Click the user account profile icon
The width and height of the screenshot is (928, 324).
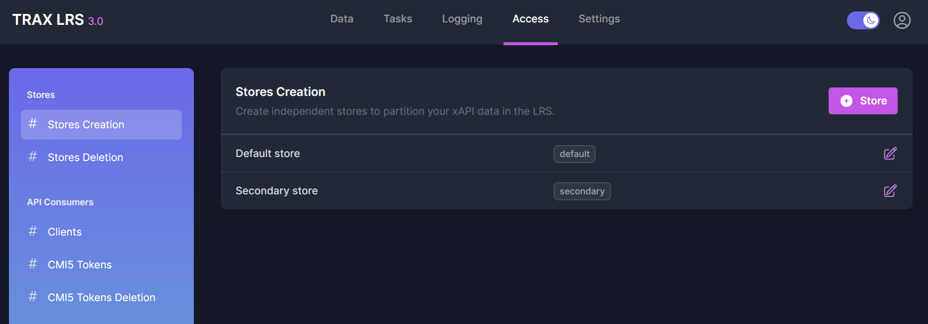902,20
